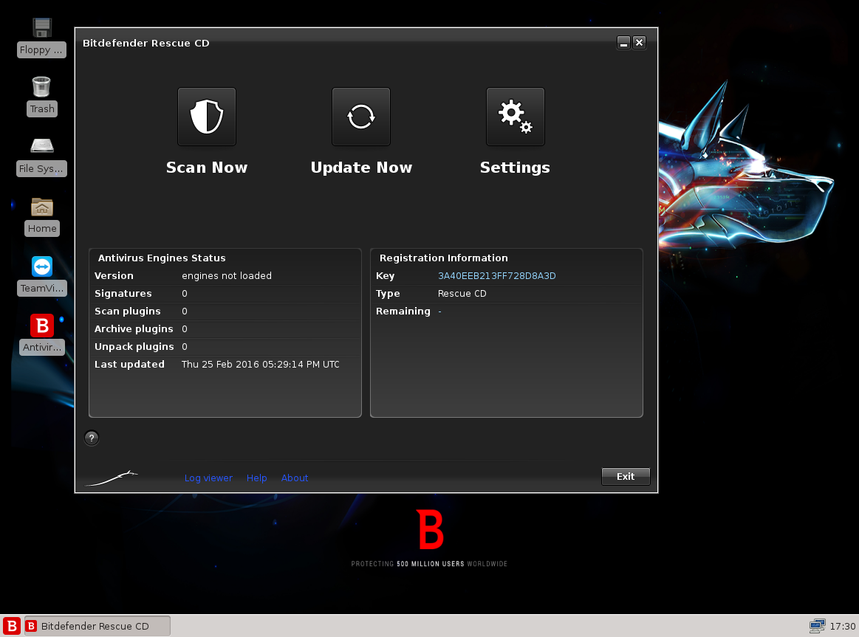This screenshot has height=637, width=859.
Task: Click the Help link at the bottom
Action: tap(257, 478)
